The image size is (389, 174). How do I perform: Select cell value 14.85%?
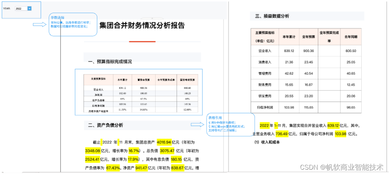144,109
